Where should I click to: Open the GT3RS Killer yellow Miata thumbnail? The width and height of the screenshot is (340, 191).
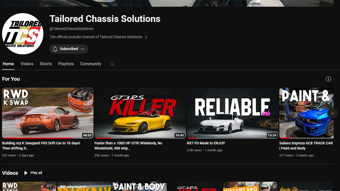pyautogui.click(x=140, y=113)
